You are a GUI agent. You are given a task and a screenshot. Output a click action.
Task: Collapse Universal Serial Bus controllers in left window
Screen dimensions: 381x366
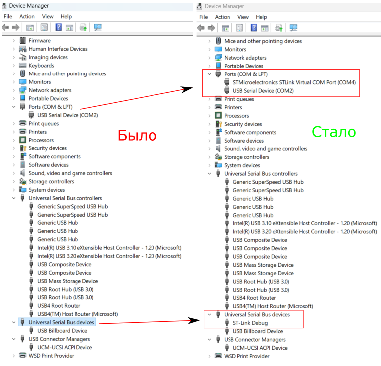(x=14, y=198)
